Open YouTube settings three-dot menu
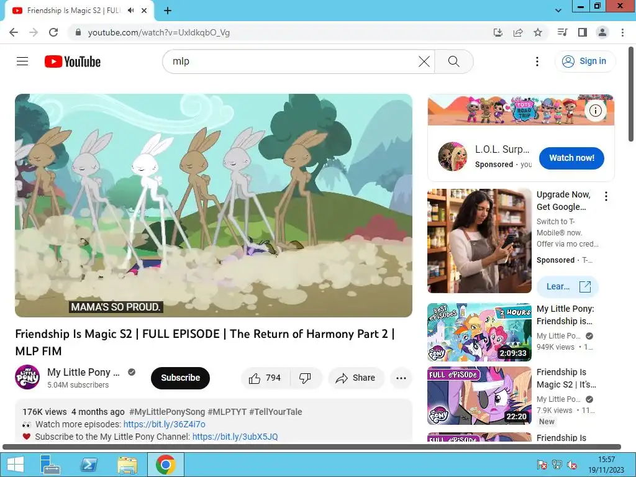The image size is (636, 477). tap(537, 61)
